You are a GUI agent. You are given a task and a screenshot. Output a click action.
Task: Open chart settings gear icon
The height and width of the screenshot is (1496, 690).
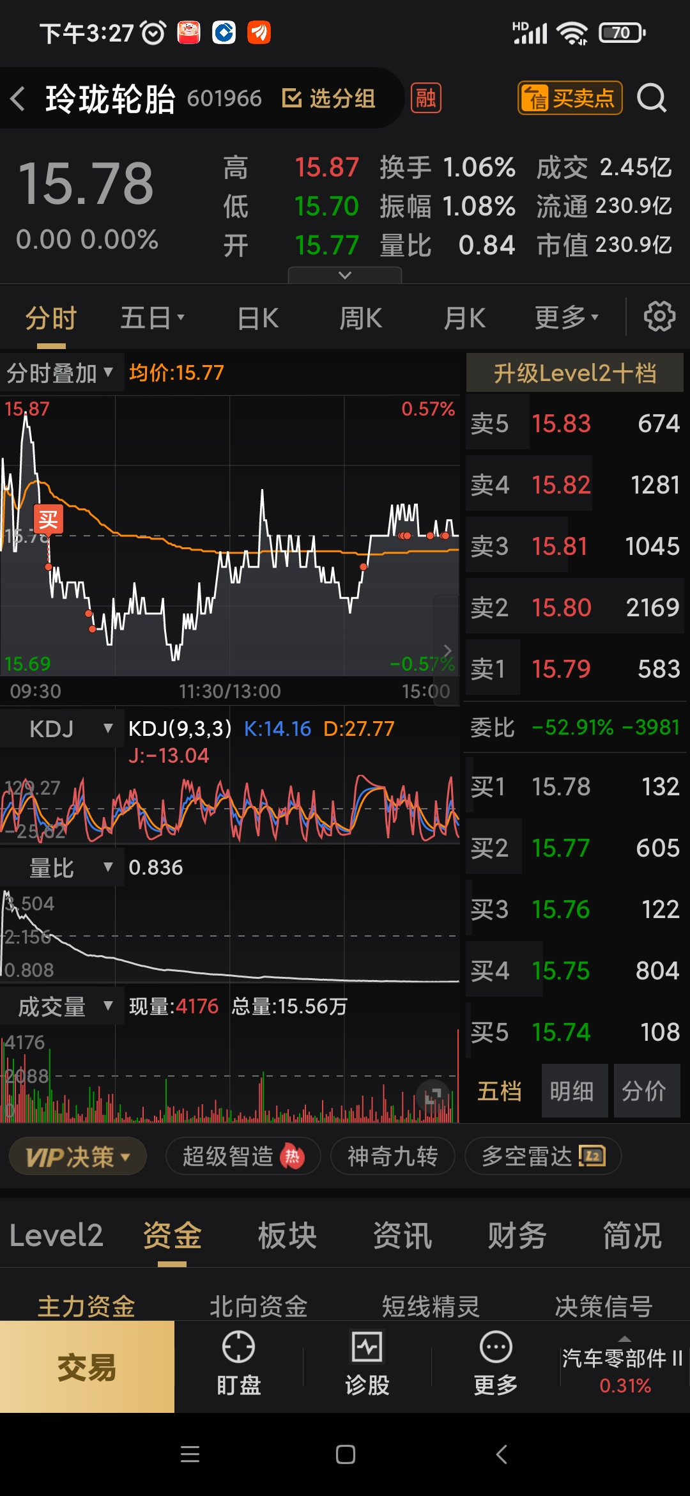point(659,316)
